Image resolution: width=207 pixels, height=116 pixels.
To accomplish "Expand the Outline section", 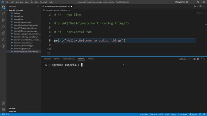I will pos(12,109).
